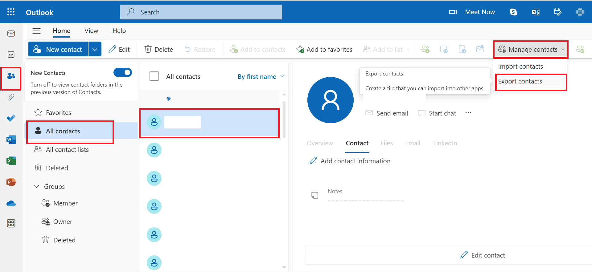This screenshot has height=272, width=592.
Task: Click the contact list scrollbar thumb
Action: click(284, 120)
